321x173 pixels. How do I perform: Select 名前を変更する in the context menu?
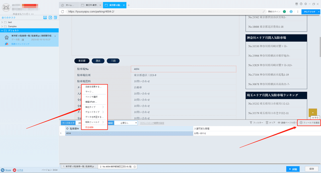[93, 87]
